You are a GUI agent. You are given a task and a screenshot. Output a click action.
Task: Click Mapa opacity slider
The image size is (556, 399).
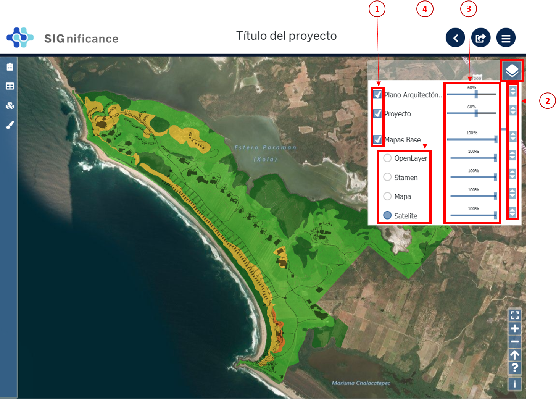point(474,196)
